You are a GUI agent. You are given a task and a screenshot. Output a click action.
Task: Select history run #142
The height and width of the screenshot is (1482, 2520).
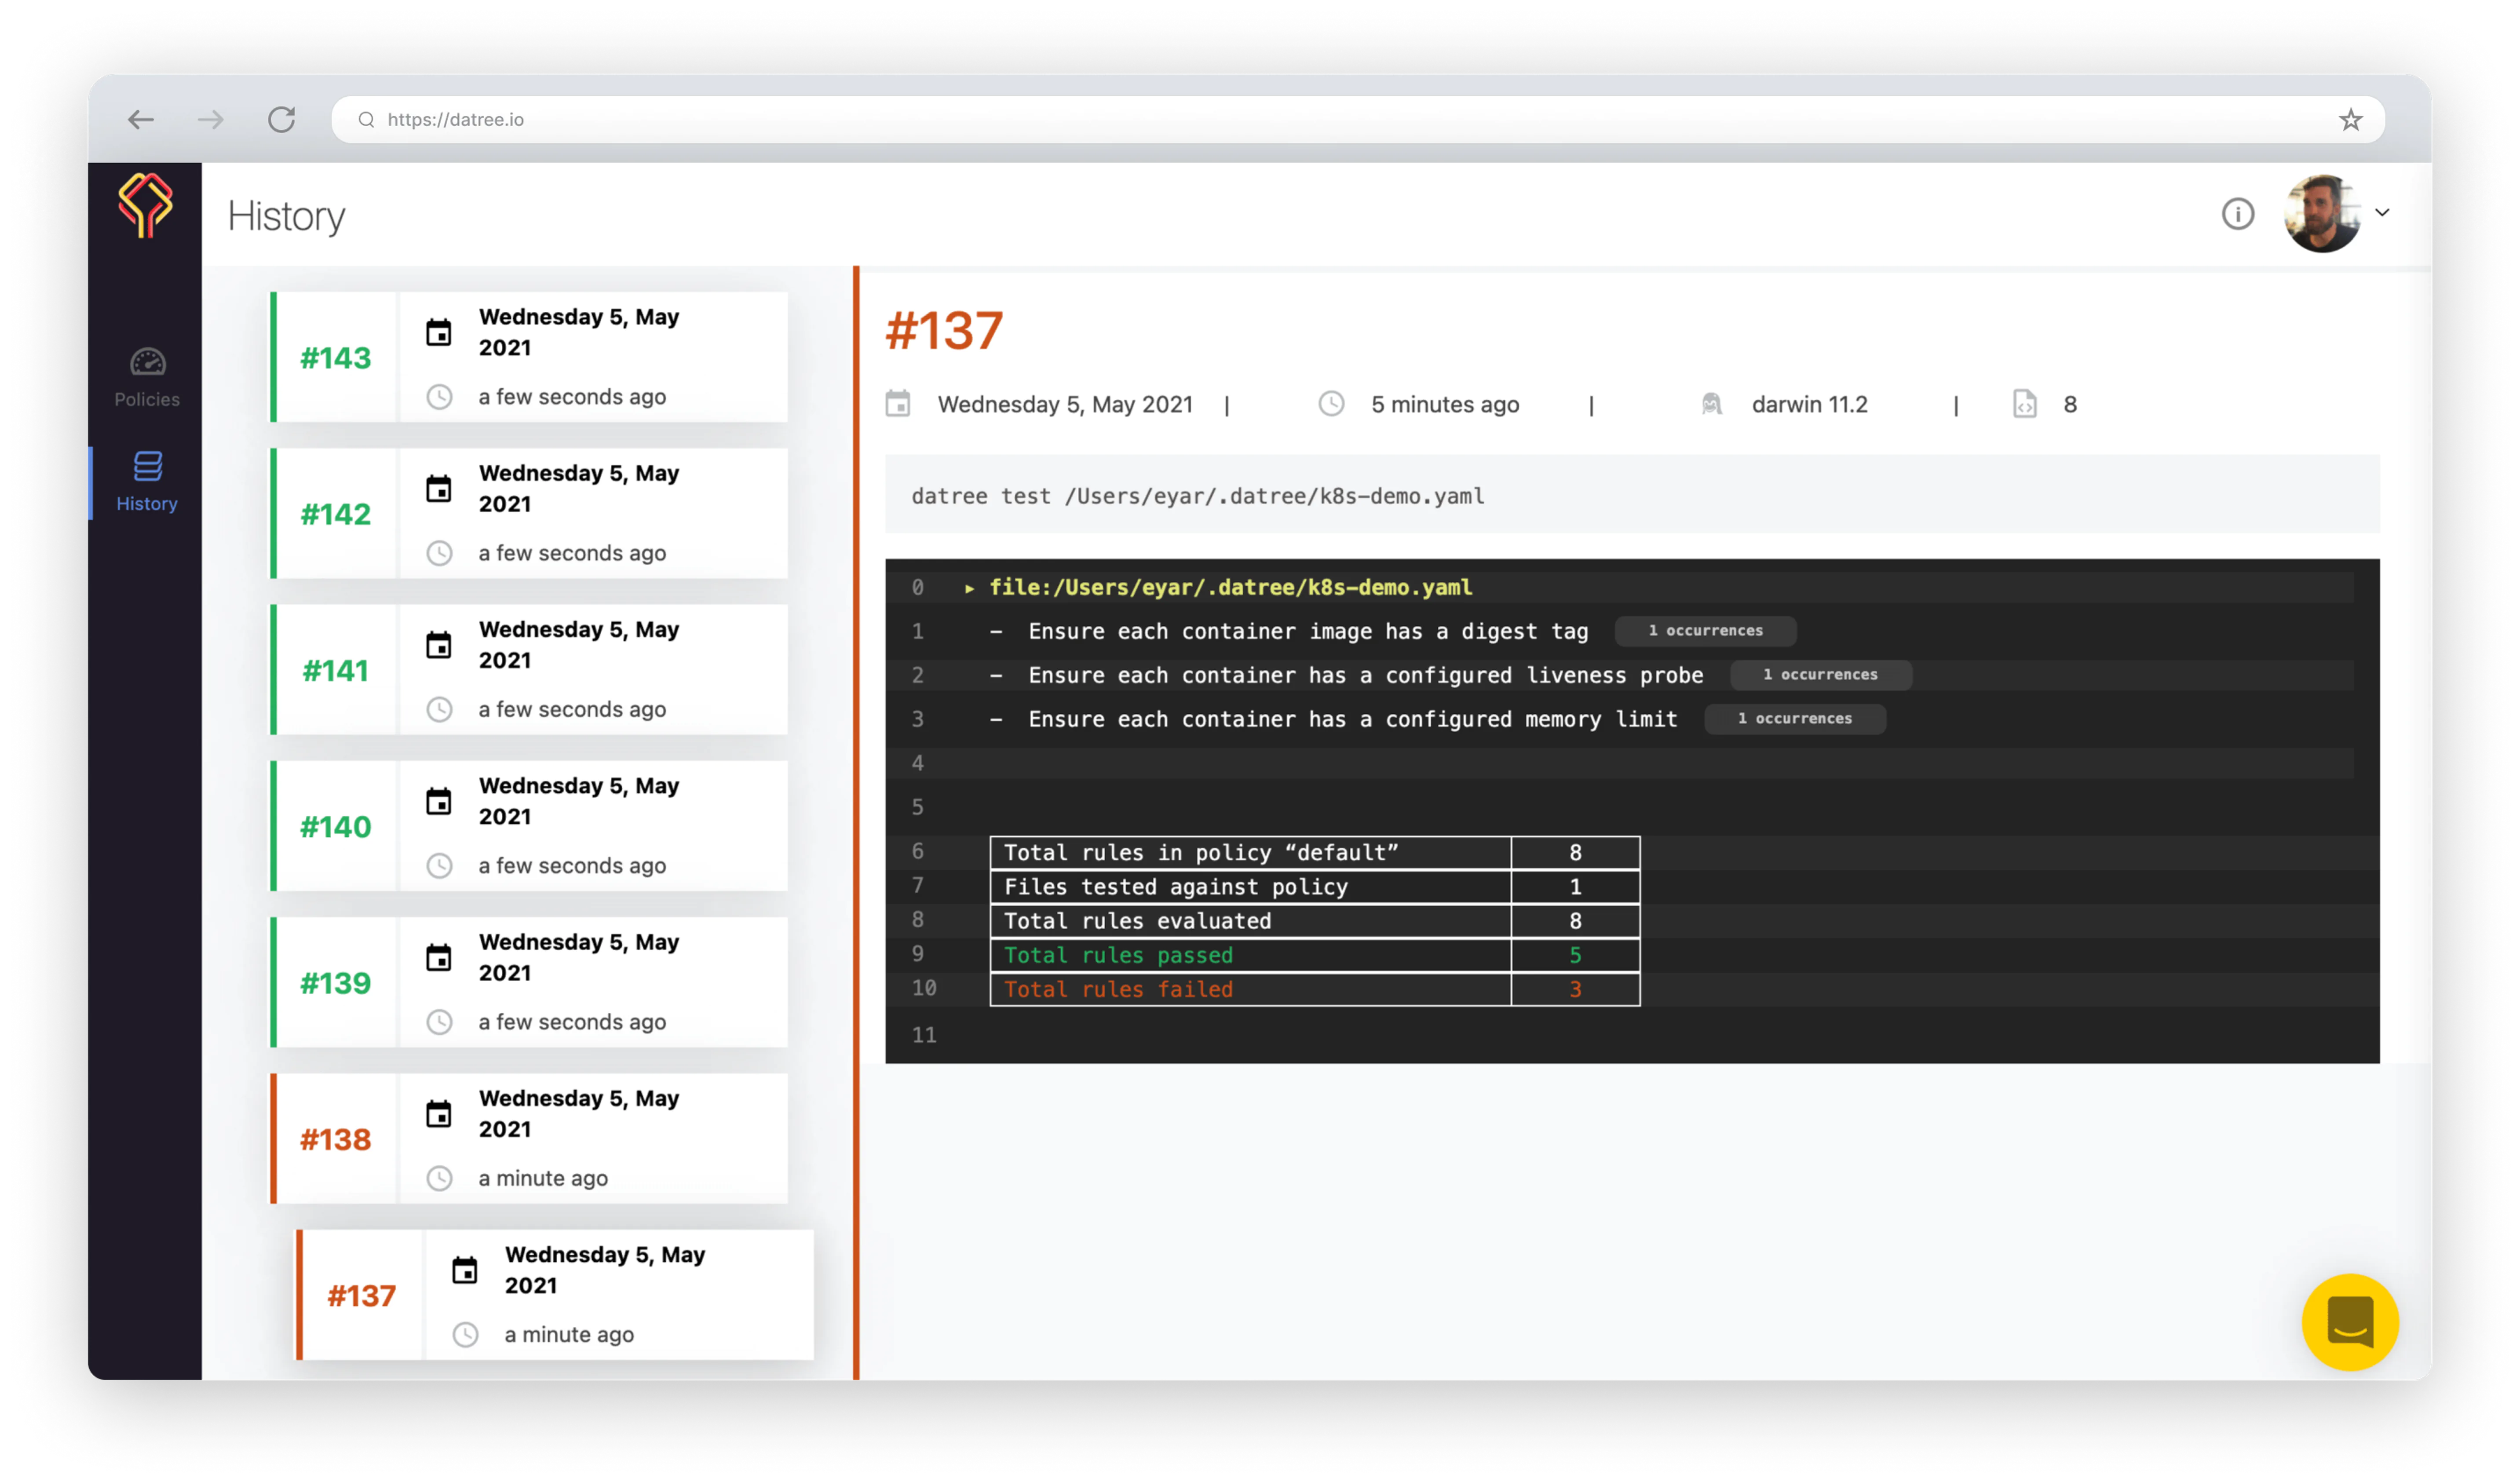point(530,513)
